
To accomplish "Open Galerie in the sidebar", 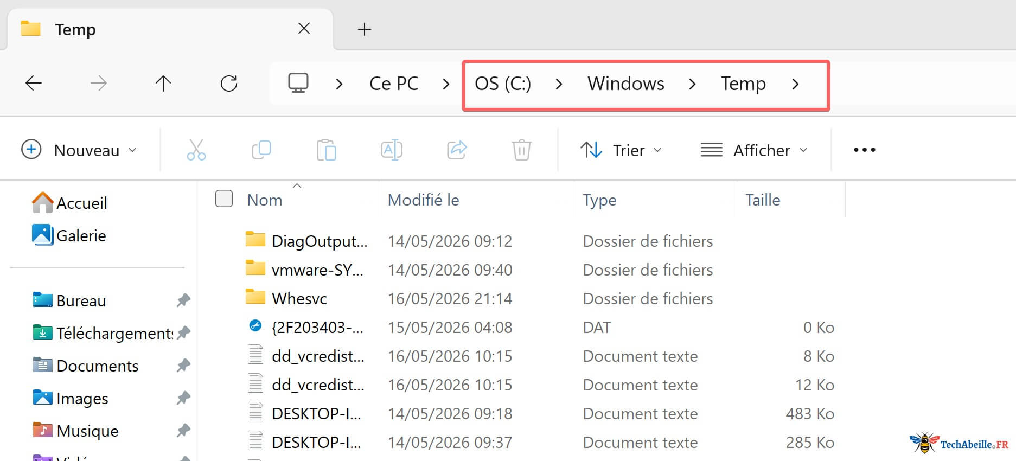I will 69,235.
